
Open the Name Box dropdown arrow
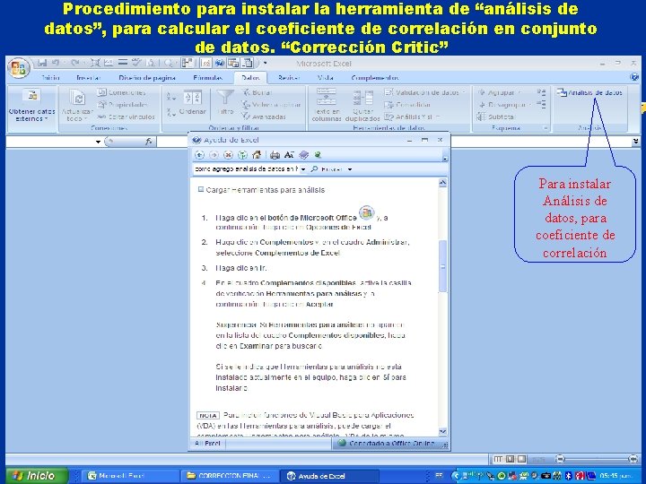[x=98, y=142]
